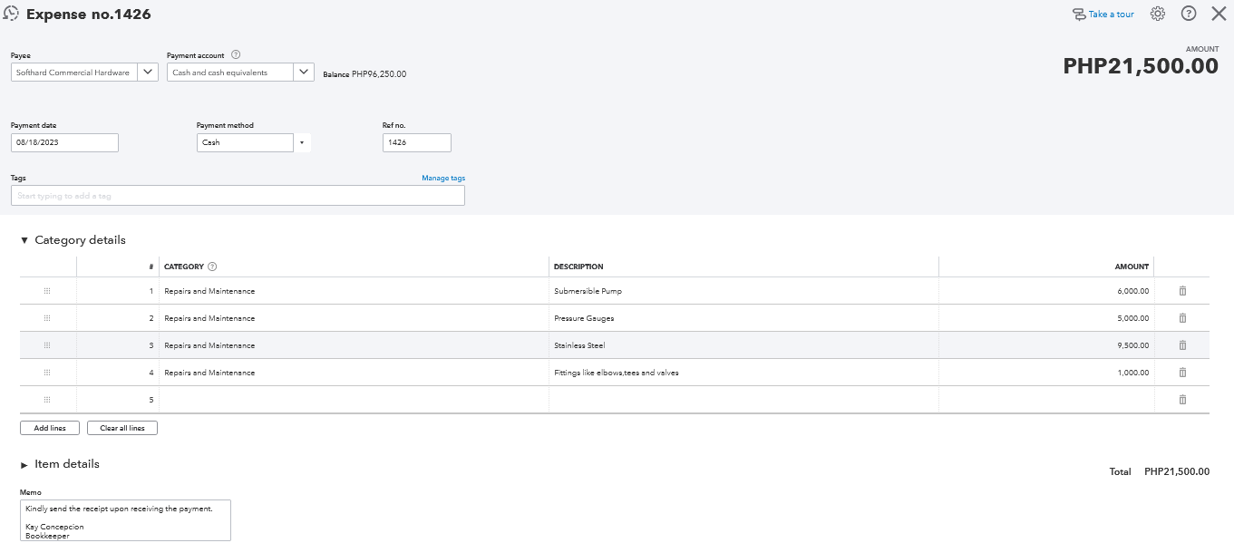Screen dimensions: 1234x543
Task: Click the Expense no.1426 title
Action: coord(89,15)
